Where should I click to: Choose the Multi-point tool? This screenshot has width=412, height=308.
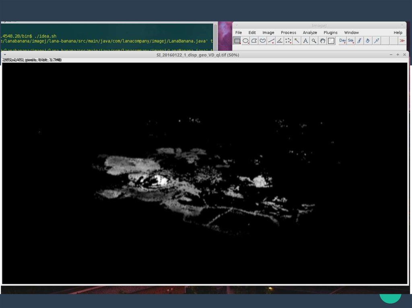288,41
